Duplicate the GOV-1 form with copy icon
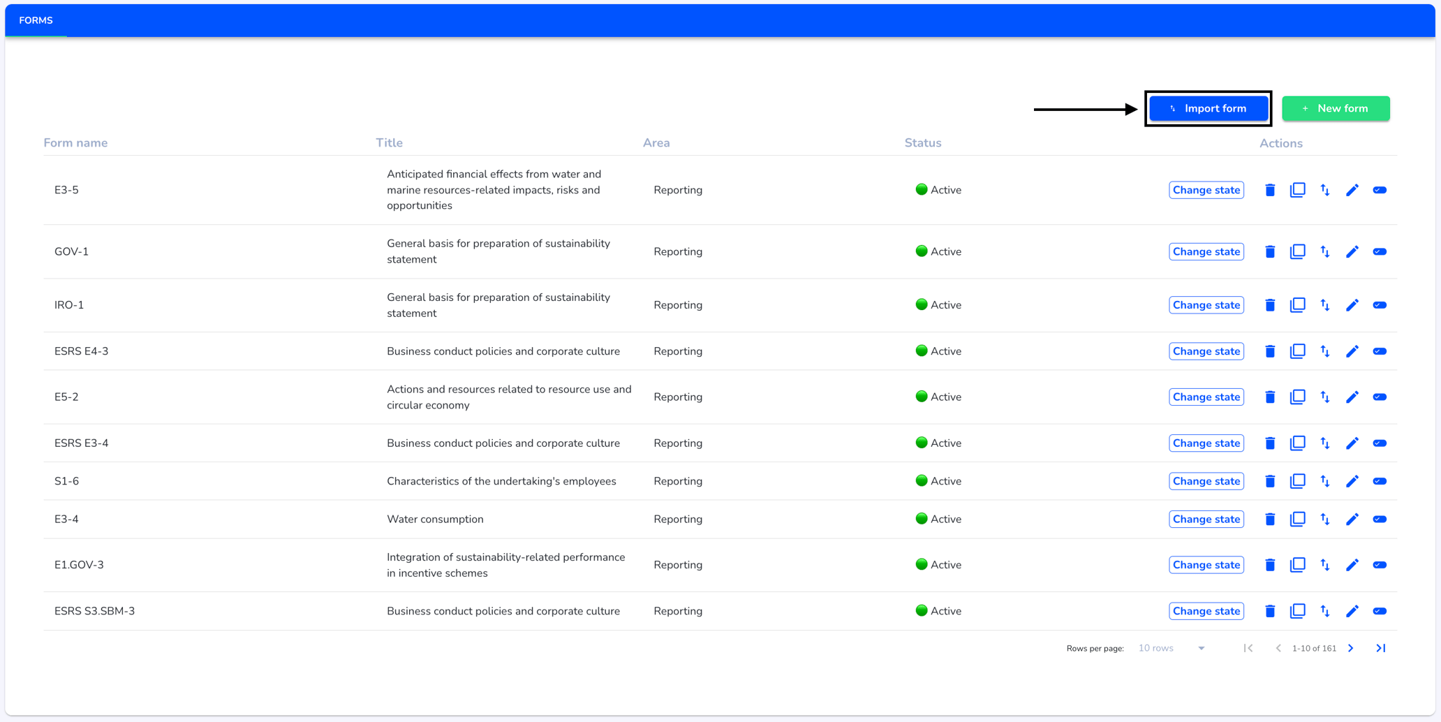 [1297, 251]
